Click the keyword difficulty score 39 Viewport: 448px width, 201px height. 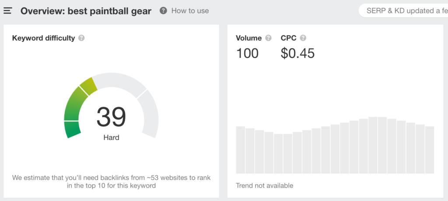pos(111,117)
